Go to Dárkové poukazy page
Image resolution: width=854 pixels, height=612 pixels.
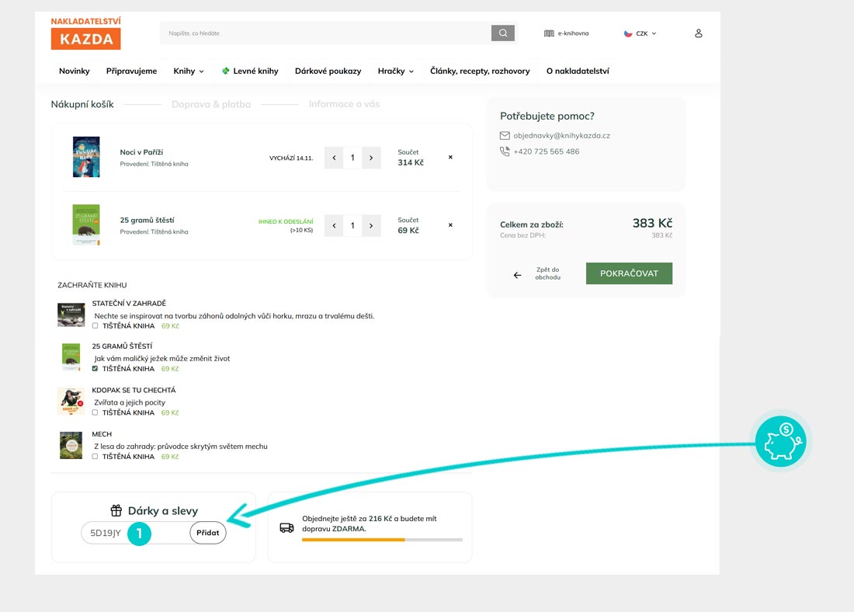point(328,71)
